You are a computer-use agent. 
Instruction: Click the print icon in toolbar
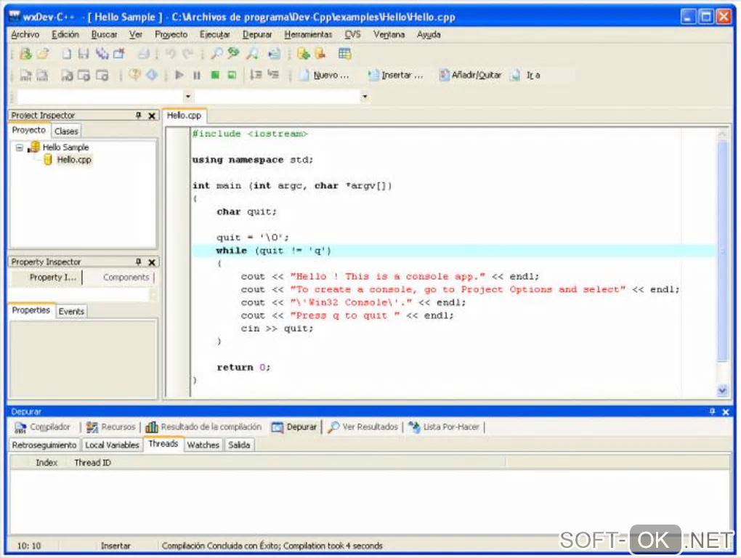tap(144, 54)
